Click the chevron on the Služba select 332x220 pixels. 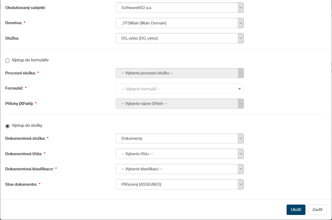point(241,38)
